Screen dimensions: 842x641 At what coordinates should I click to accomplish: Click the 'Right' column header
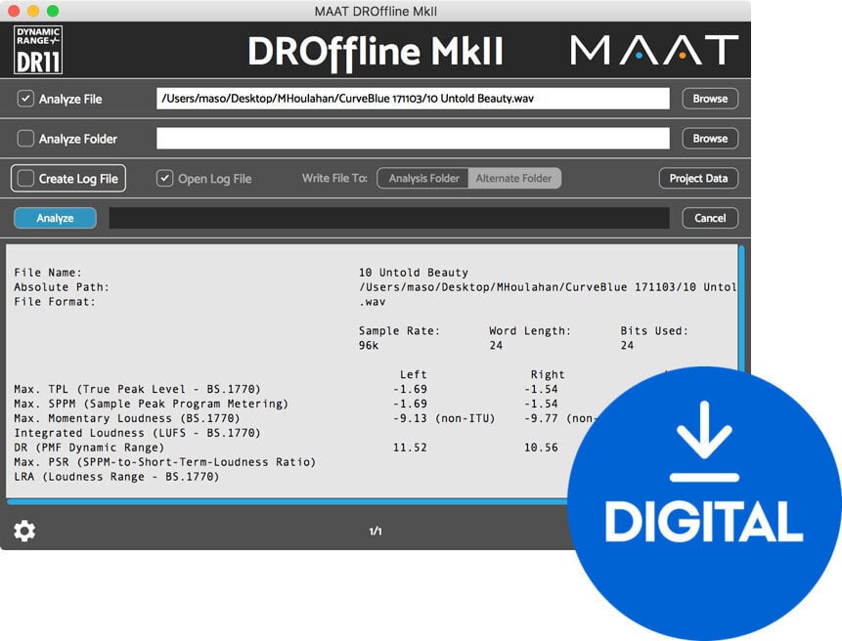548,374
